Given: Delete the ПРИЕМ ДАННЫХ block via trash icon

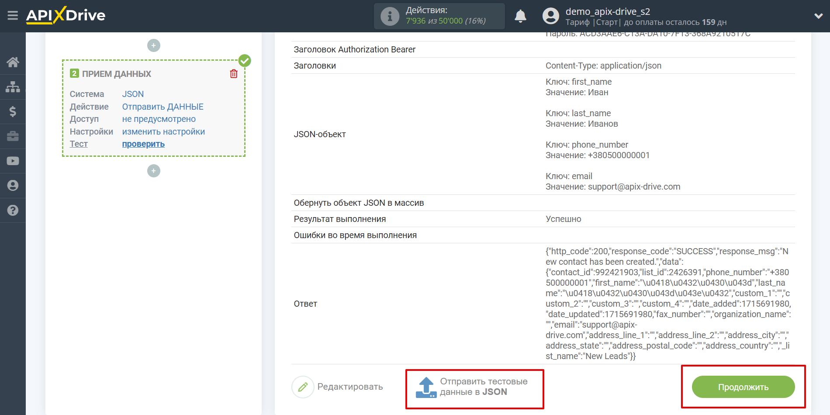Looking at the screenshot, I should pos(234,74).
